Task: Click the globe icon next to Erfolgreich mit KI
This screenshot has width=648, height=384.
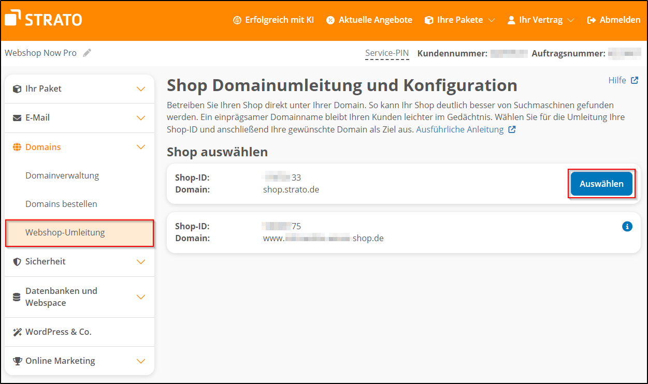Action: pos(237,20)
